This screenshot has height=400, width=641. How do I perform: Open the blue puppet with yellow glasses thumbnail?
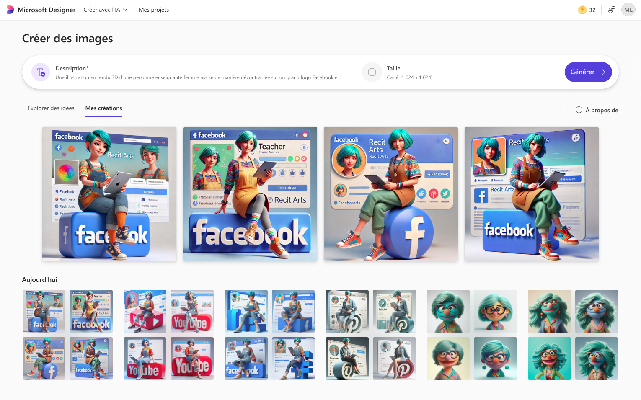coord(597,311)
